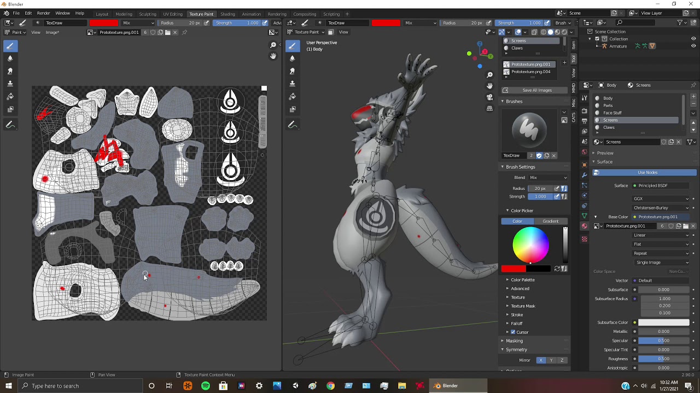Select the Clone tool in image editor
The width and height of the screenshot is (700, 393).
pos(10,84)
